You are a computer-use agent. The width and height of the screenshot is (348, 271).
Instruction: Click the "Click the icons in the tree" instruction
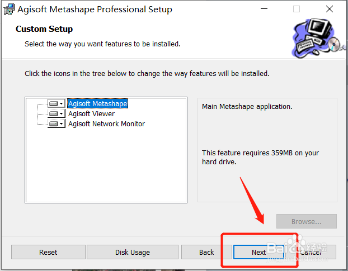[x=147, y=74]
